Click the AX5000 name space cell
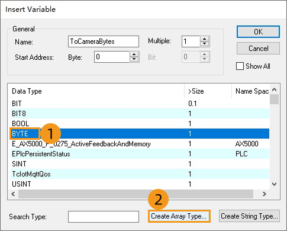The height and width of the screenshot is (231, 287). [x=247, y=144]
